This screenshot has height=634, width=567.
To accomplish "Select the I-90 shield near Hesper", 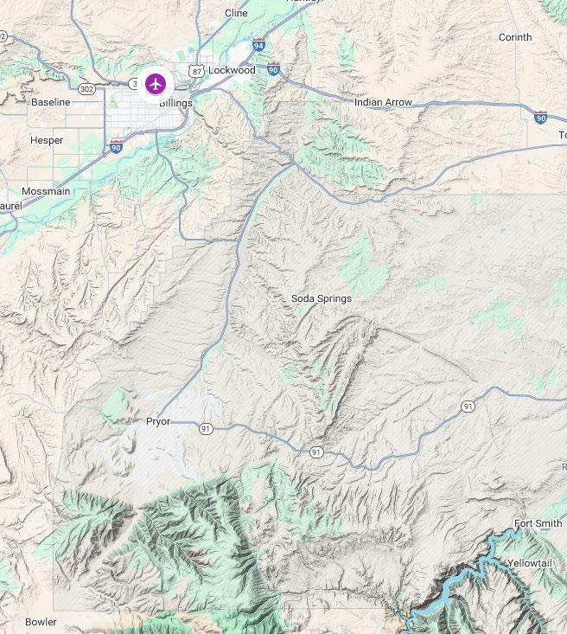I will [x=116, y=146].
